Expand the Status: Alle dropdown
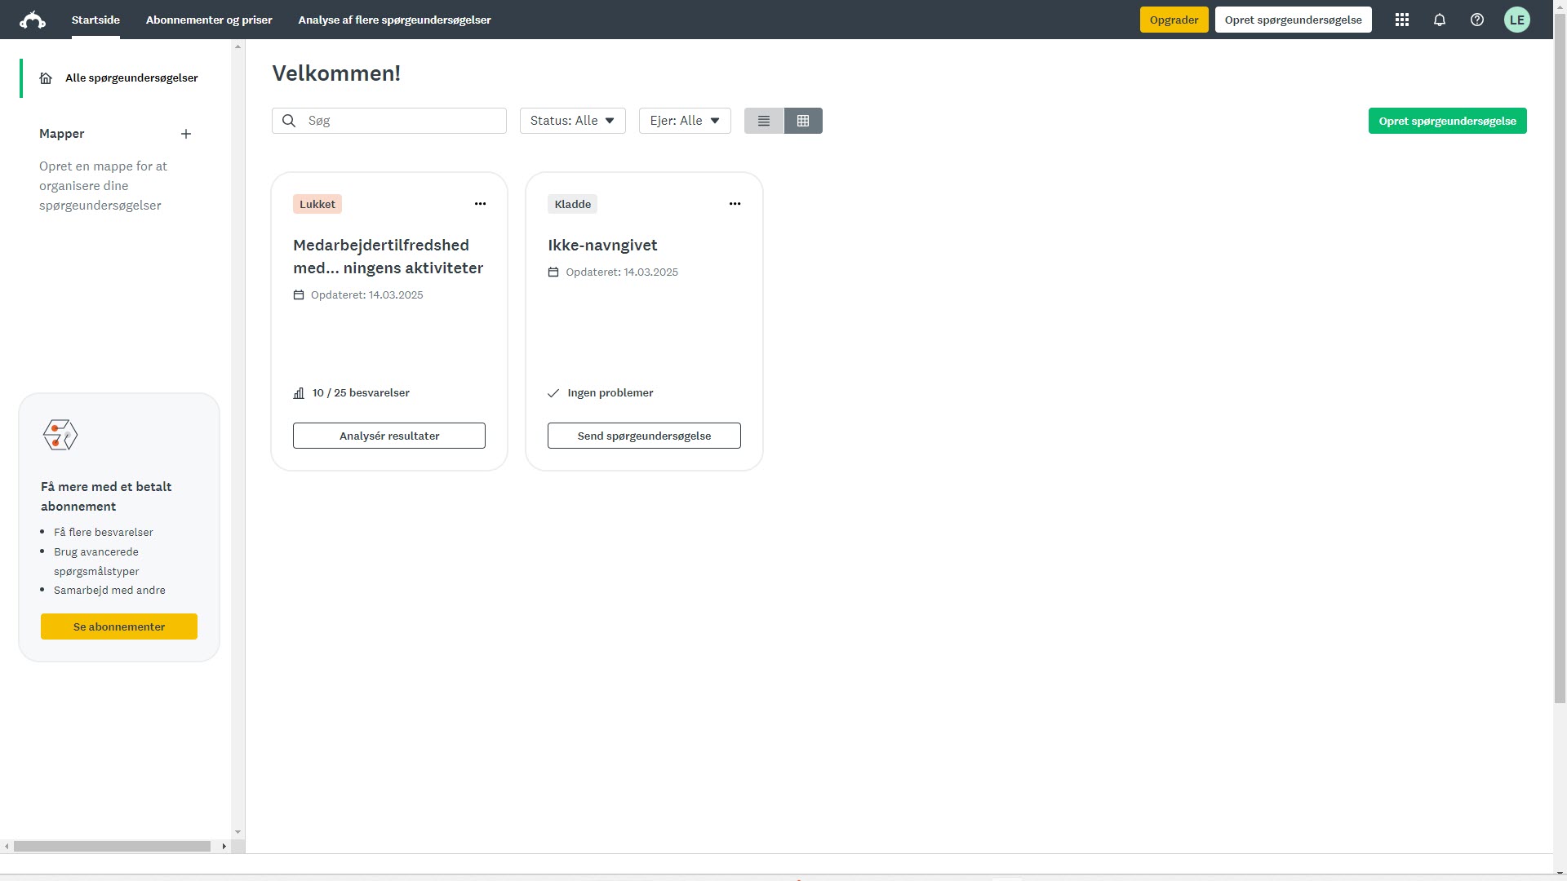1567x881 pixels. click(x=572, y=121)
